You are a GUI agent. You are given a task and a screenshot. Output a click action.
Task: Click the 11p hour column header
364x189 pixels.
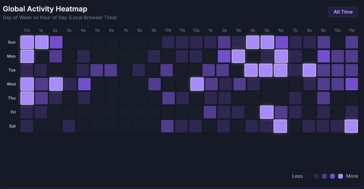[x=351, y=30]
